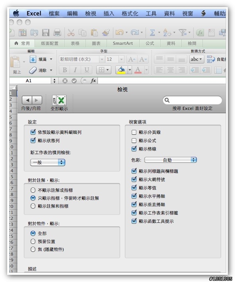Image resolution: width=235 pixels, height=282 pixels.
Task: Click the Filter funnel icon
Action: pyautogui.click(x=183, y=33)
